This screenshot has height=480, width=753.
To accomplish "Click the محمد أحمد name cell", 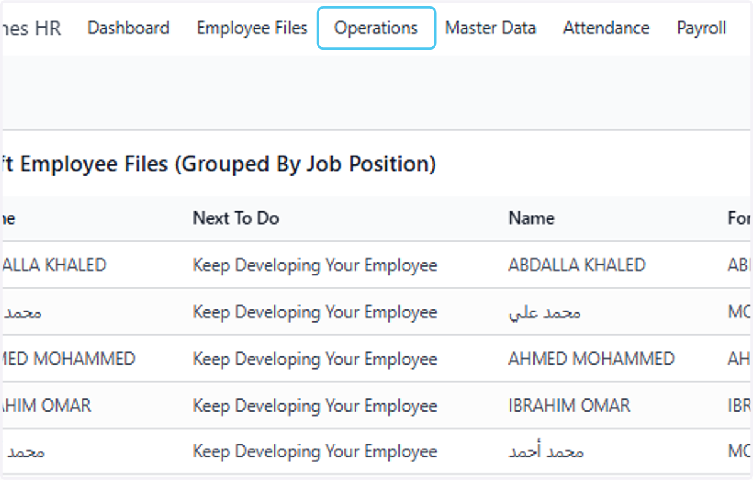I will point(546,452).
